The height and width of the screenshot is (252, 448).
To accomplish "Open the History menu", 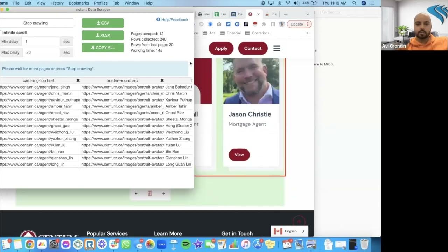I will 57,3.
